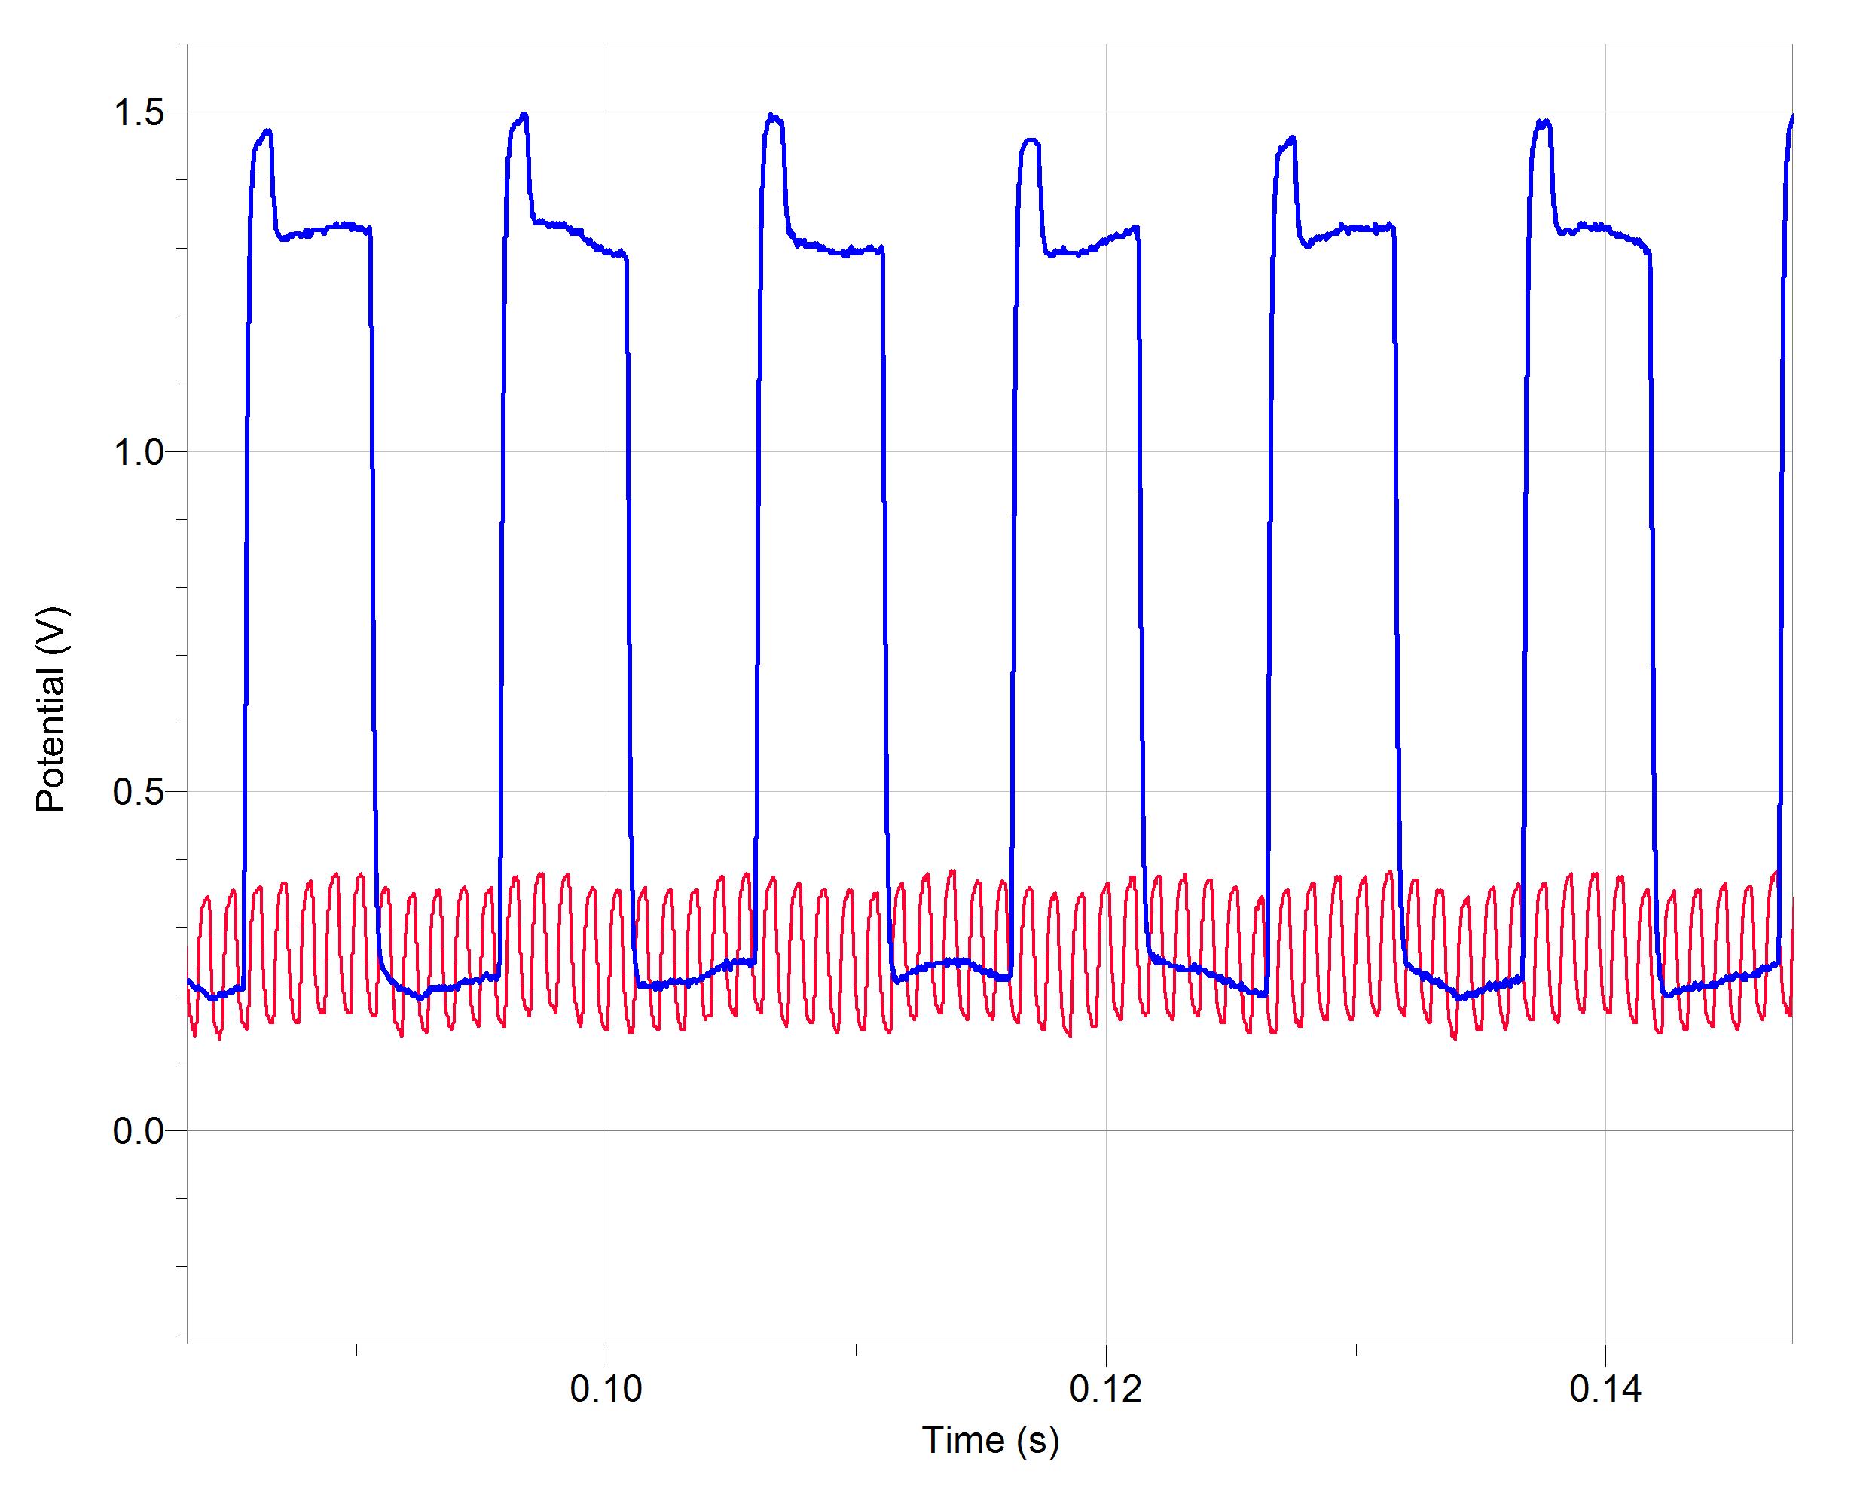
Task: Click the zero line where it meets the 0.12 gridline
Action: (x=1106, y=1131)
